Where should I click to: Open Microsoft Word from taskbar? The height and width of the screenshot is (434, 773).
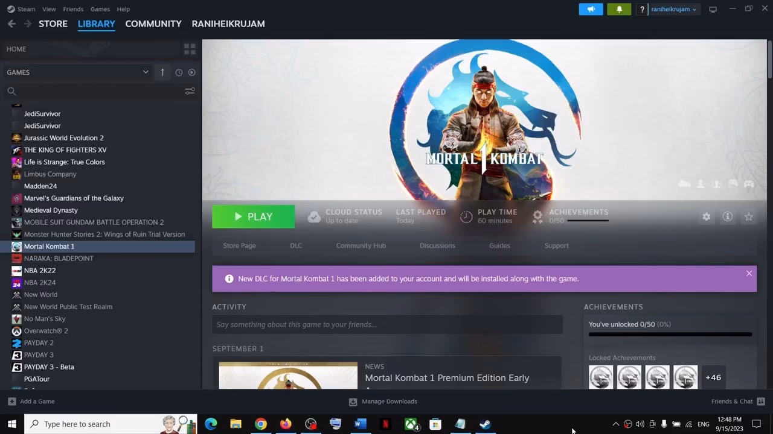coord(361,424)
